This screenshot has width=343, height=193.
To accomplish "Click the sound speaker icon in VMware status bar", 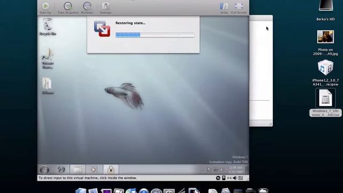I will click(235, 178).
